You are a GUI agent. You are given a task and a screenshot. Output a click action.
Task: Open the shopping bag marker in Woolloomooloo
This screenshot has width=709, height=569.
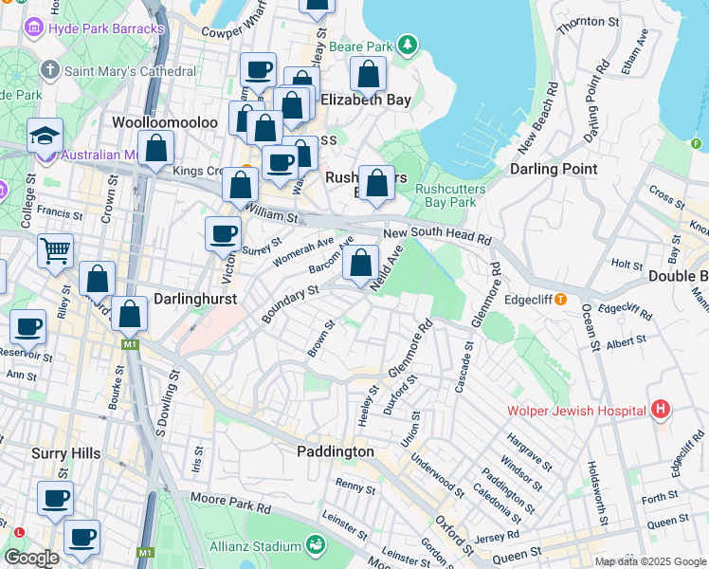155,149
